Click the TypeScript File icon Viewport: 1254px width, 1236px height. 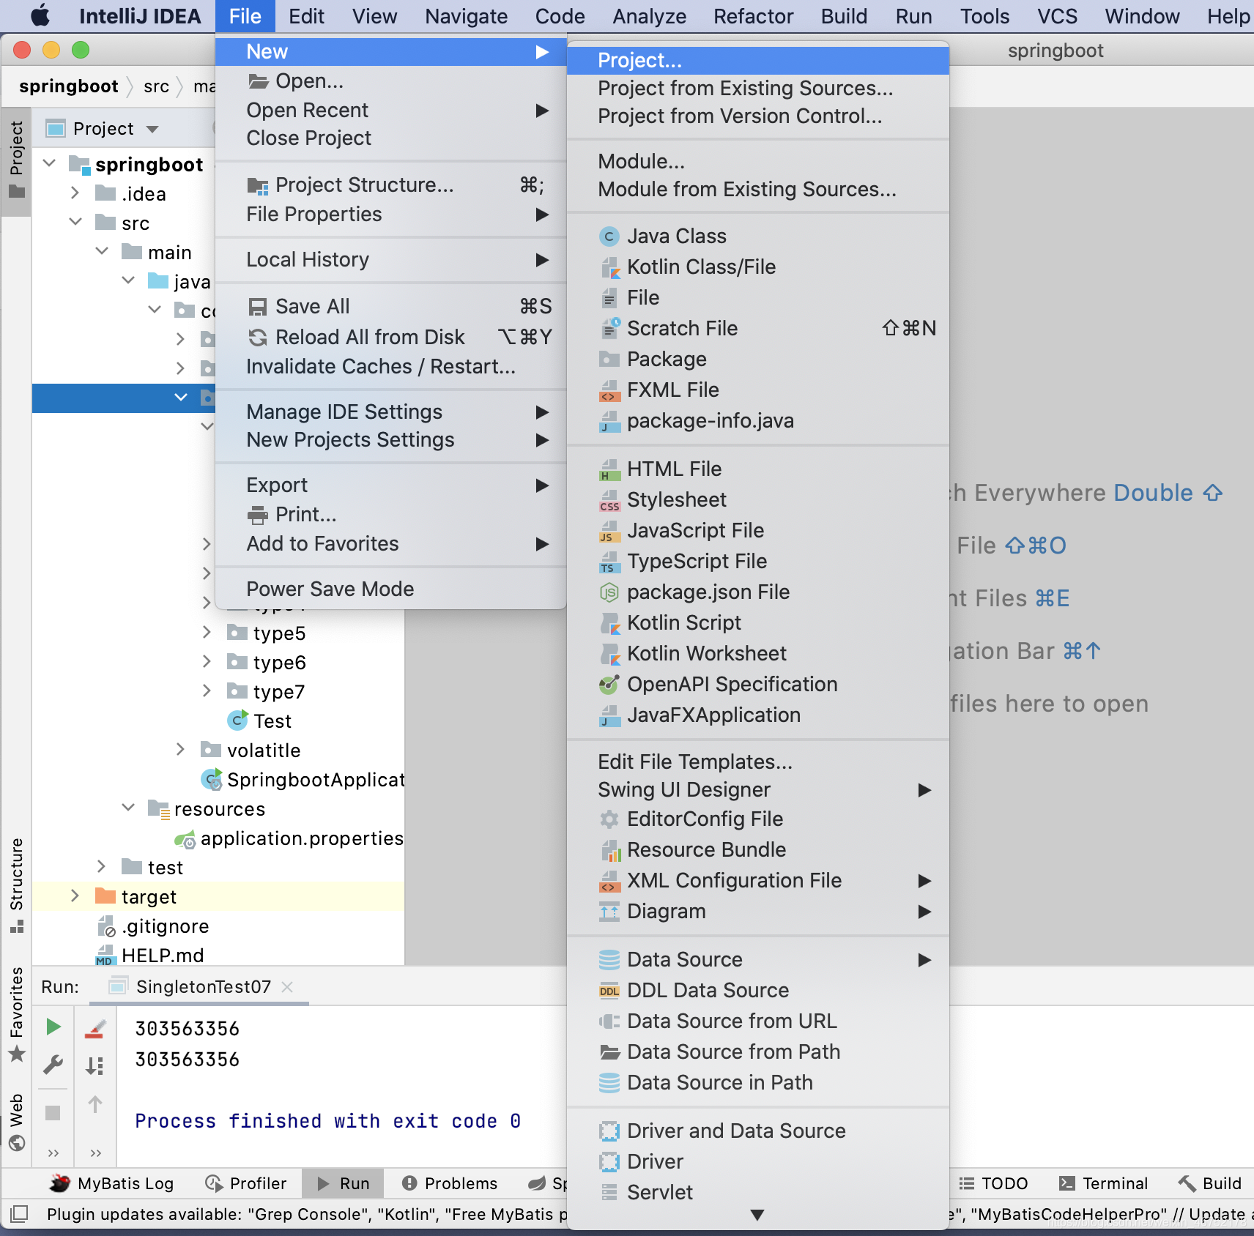[609, 562]
